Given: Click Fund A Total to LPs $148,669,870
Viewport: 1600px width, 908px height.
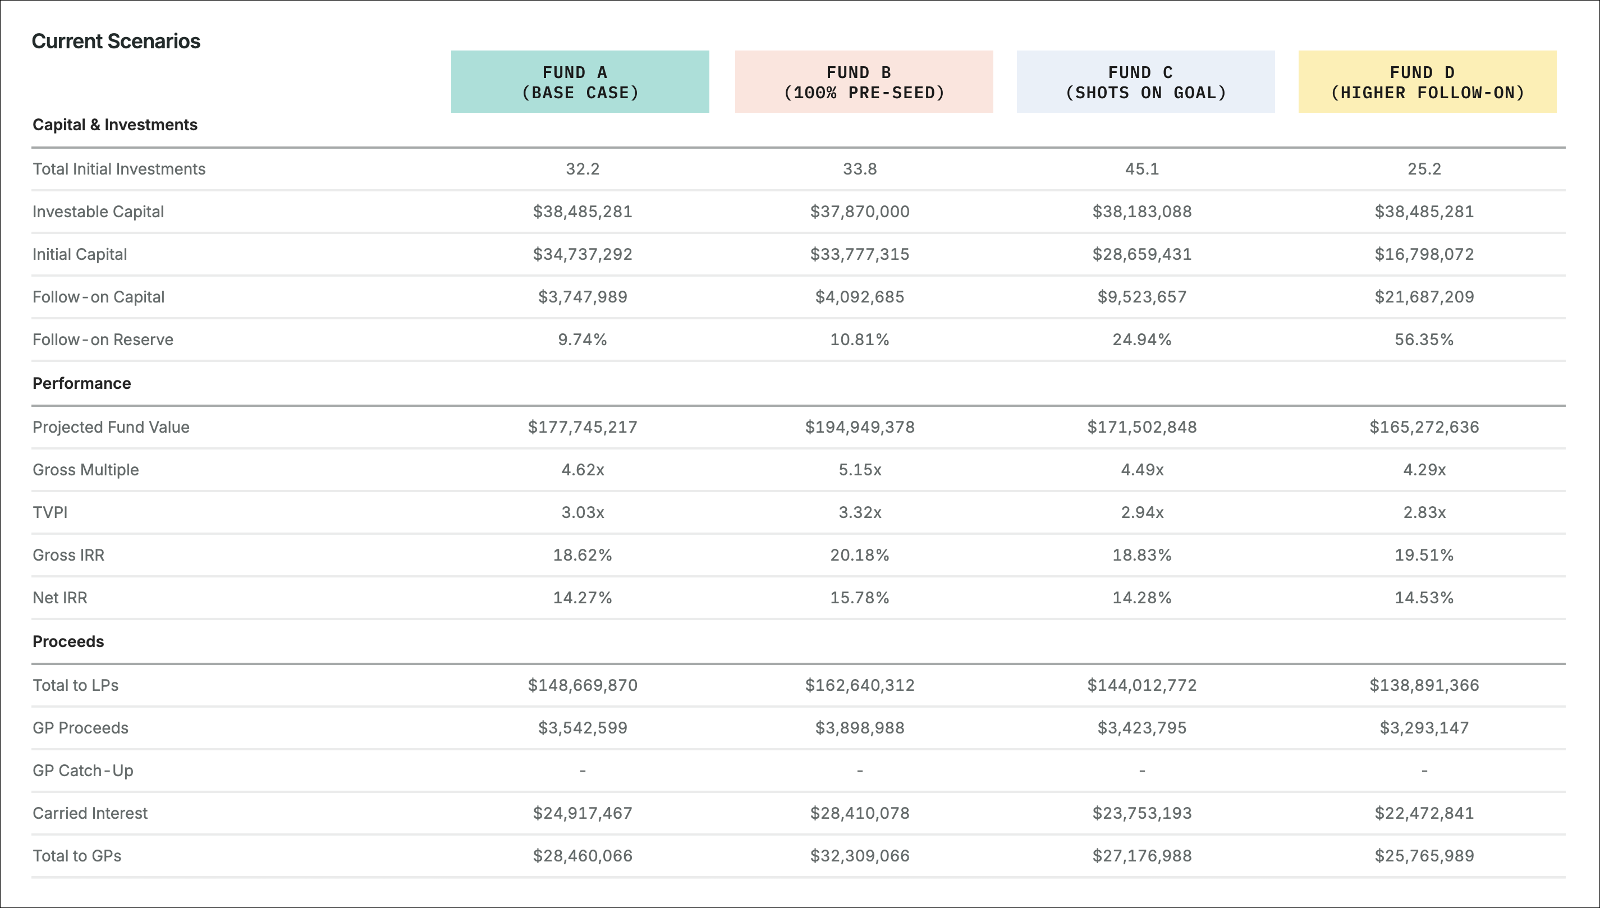Looking at the screenshot, I should (x=583, y=685).
